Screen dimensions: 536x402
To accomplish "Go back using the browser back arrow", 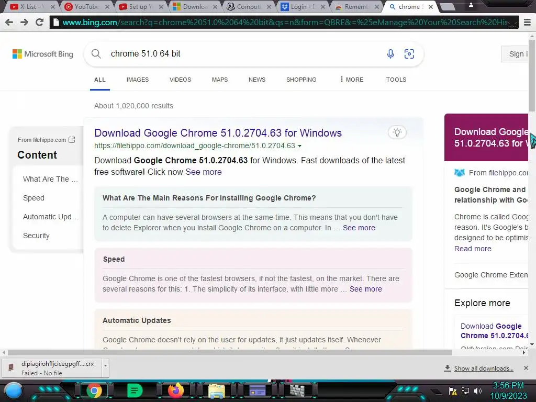I will pyautogui.click(x=9, y=22).
